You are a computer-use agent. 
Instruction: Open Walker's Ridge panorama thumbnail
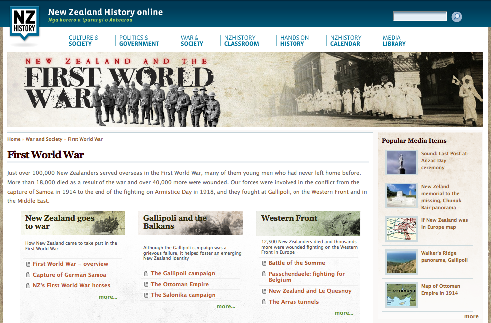[x=401, y=262]
